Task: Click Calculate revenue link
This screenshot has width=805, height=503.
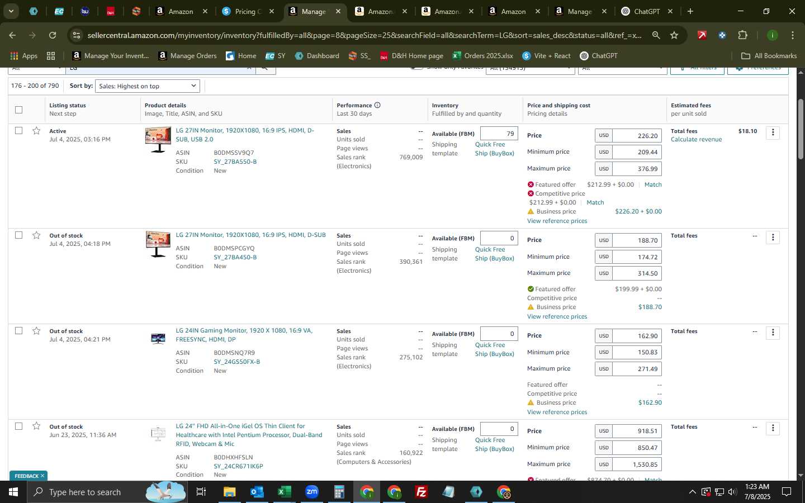Action: click(x=696, y=139)
